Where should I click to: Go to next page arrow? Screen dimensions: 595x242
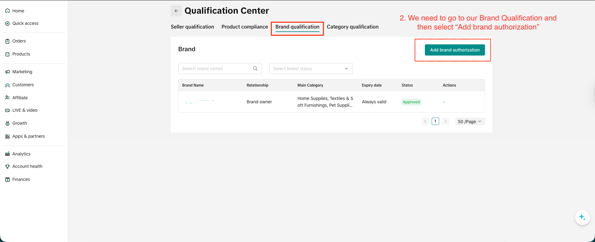[446, 121]
